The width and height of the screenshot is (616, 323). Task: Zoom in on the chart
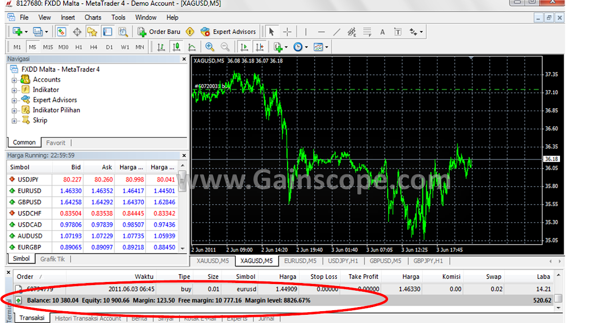(x=210, y=47)
